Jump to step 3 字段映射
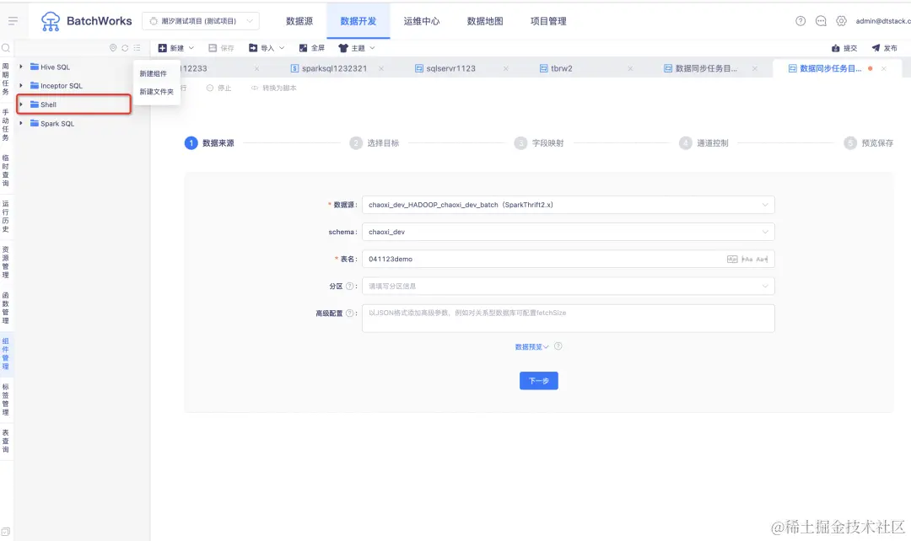Screen dimensions: 911x541 539,142
